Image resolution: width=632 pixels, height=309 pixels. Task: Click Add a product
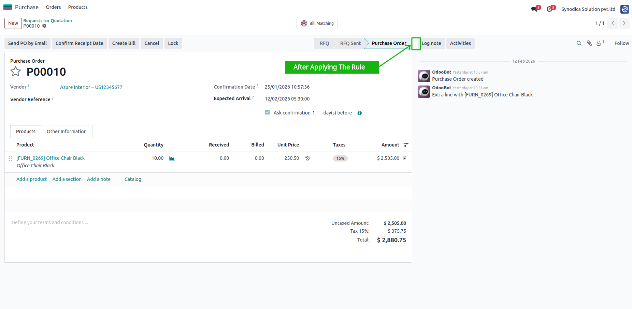tap(32, 179)
